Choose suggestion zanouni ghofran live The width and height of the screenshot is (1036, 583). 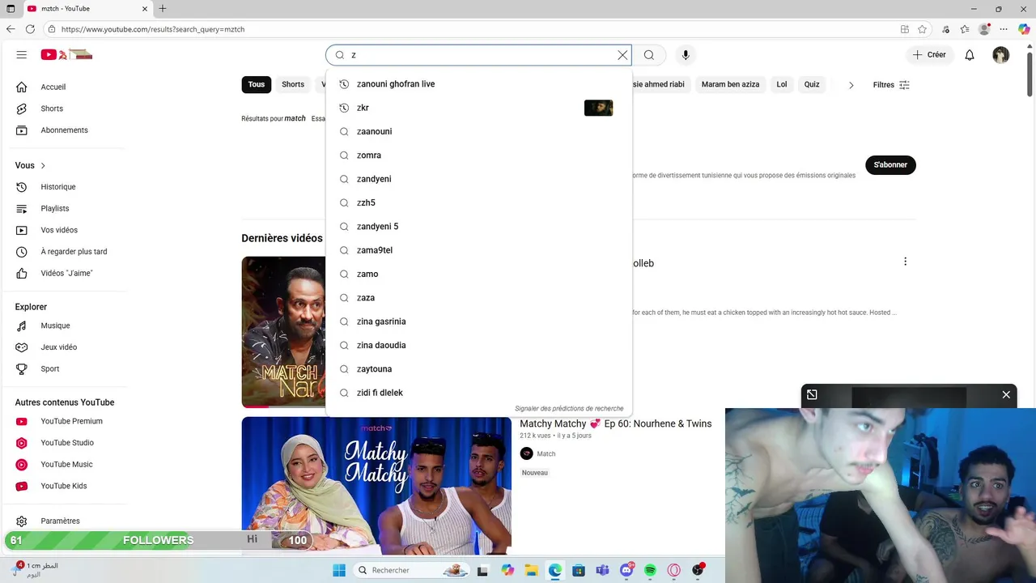click(x=478, y=84)
